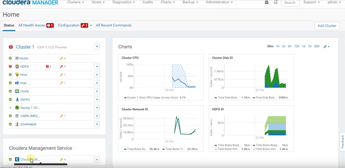
Task: Open the Audits page
Action: point(148,2)
